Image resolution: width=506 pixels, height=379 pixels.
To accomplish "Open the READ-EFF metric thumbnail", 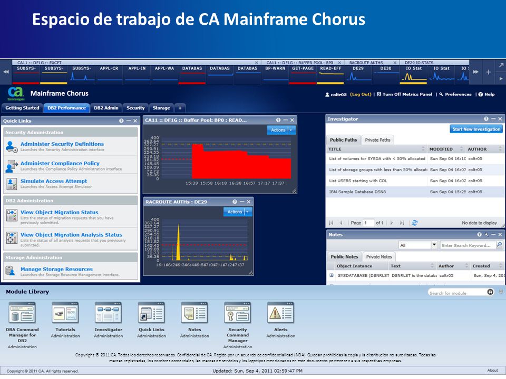I will pyautogui.click(x=330, y=74).
